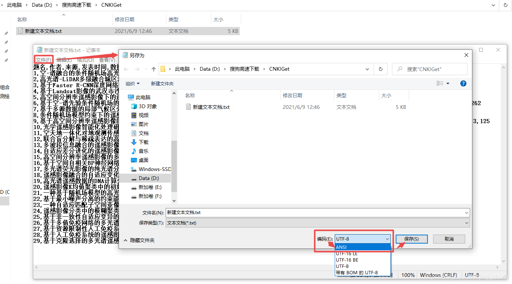Viewport: 512px width, 284px height.
Task: Click the search CNKIGet box
Action: coord(430,69)
